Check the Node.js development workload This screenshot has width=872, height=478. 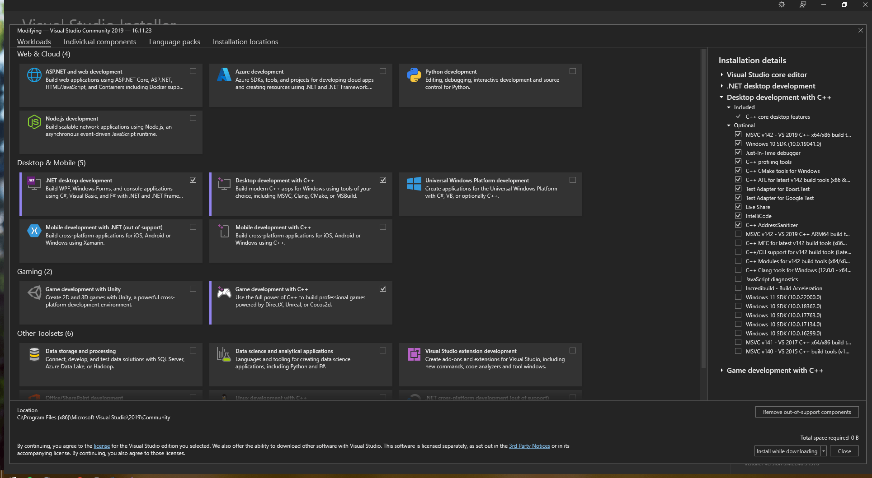pyautogui.click(x=193, y=118)
